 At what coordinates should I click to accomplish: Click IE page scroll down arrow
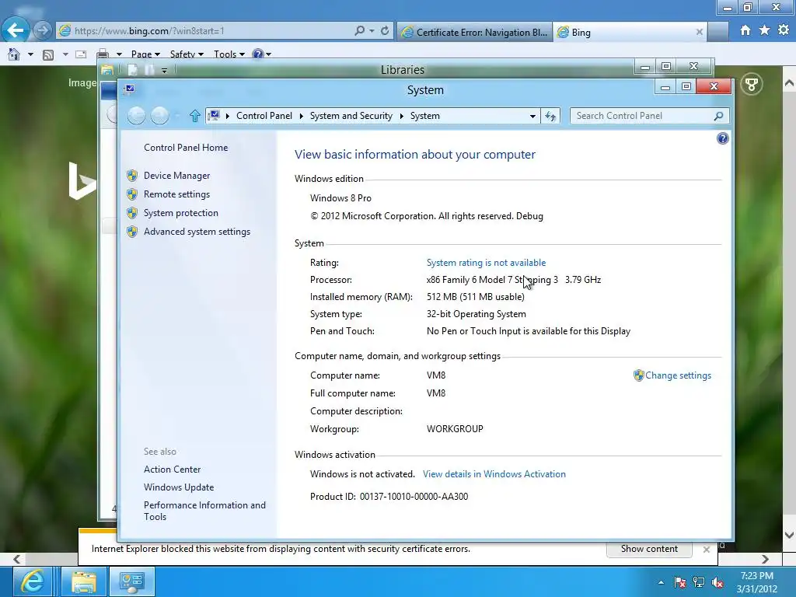tap(789, 535)
